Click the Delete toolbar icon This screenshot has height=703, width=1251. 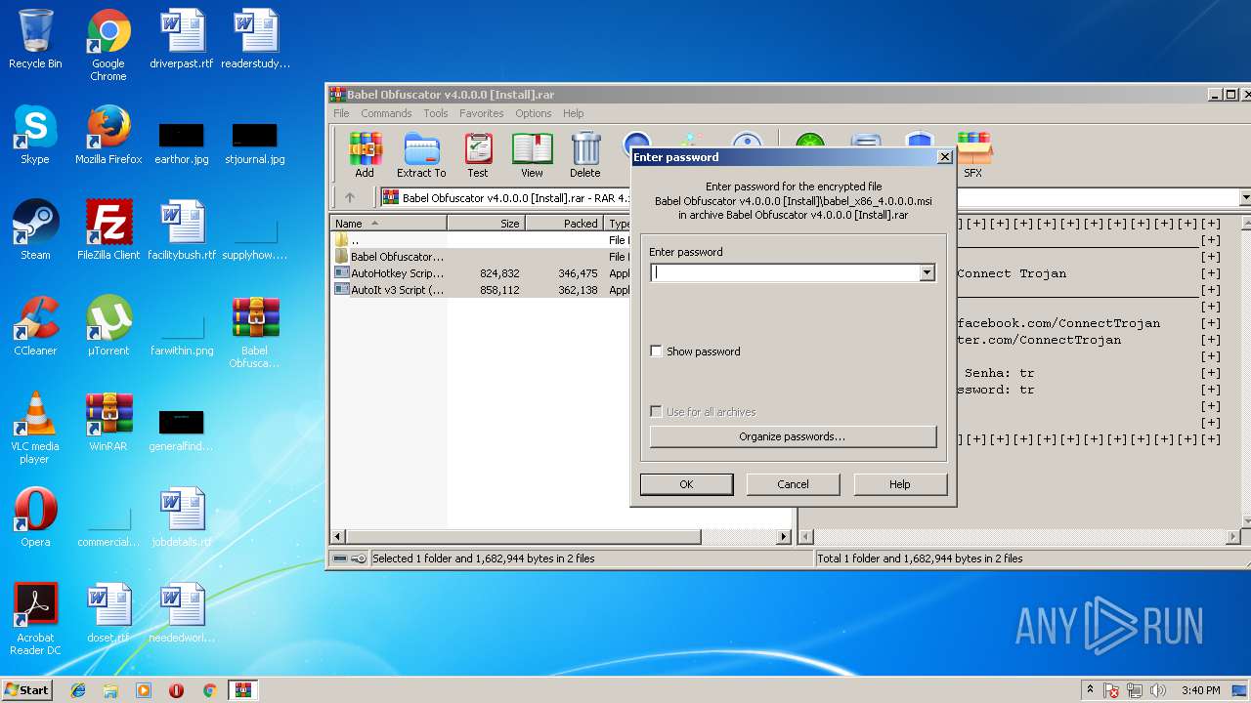pos(584,155)
